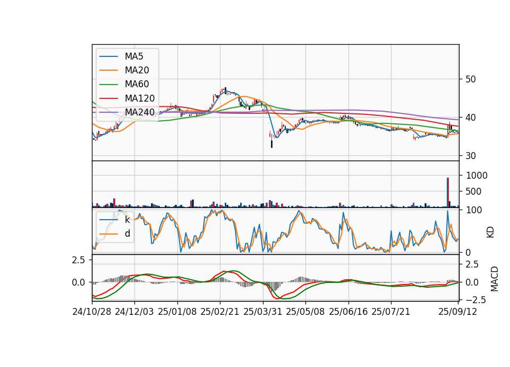Click the 25/03/31 date axis label

(262, 312)
